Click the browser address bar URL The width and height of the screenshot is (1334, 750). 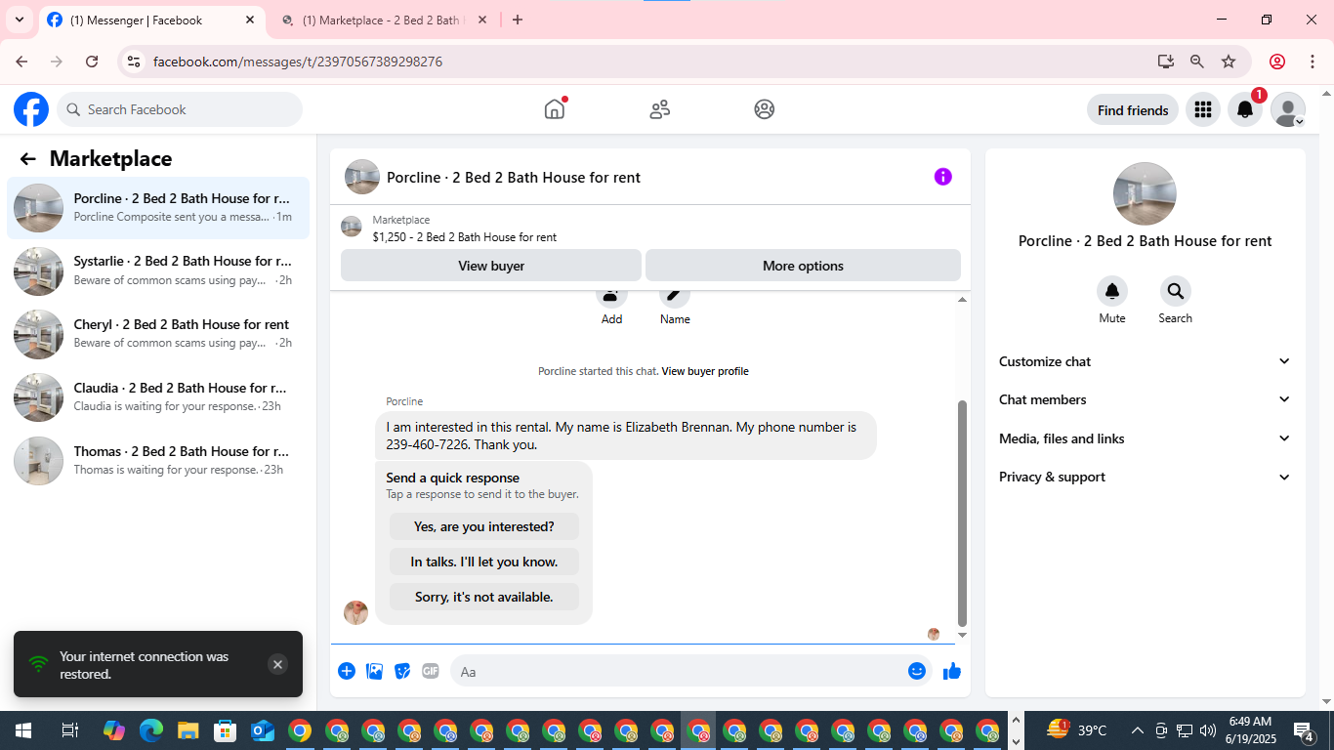tap(298, 62)
